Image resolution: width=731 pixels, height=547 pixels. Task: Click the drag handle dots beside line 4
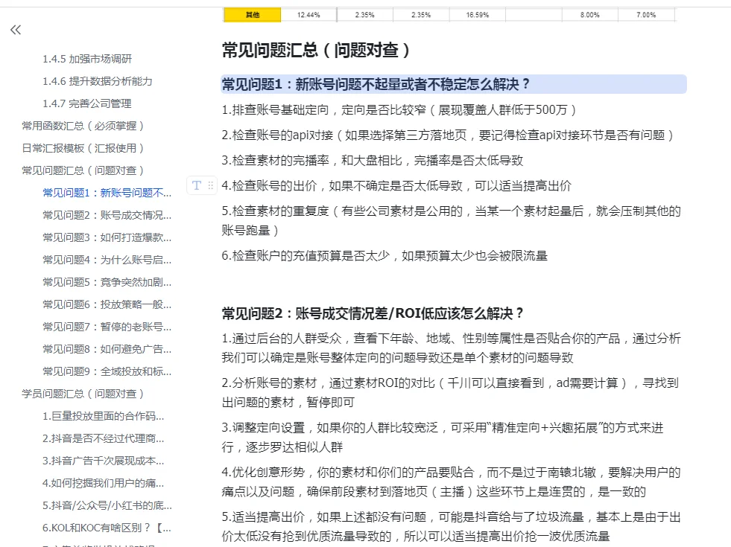click(211, 186)
